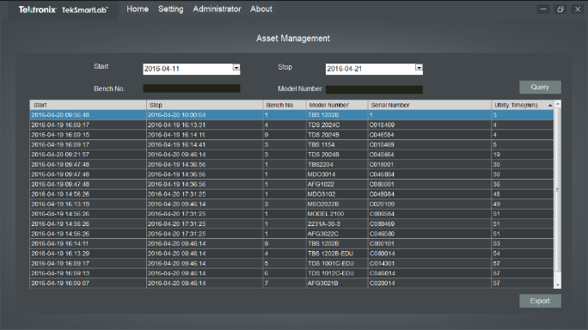This screenshot has width=588, height=330.
Task: Click the table scrollbar up arrow
Action: pos(558,104)
